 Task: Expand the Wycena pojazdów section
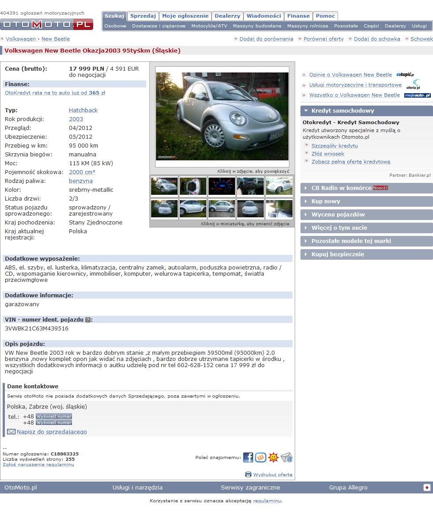[x=367, y=215]
